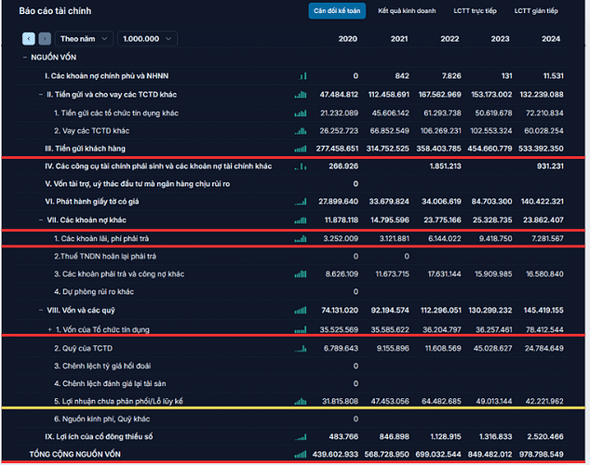This screenshot has width=590, height=465.
Task: Select the Cân đối kế toán tab
Action: pyautogui.click(x=338, y=11)
